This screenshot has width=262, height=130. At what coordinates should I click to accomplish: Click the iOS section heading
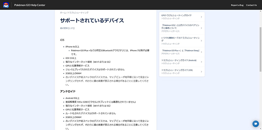click(x=62, y=40)
